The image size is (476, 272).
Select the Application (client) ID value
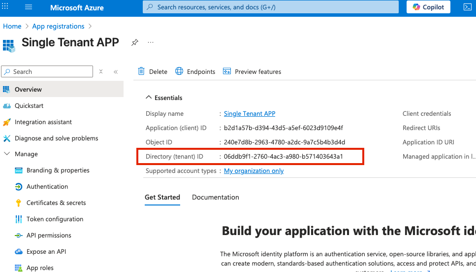pyautogui.click(x=284, y=128)
